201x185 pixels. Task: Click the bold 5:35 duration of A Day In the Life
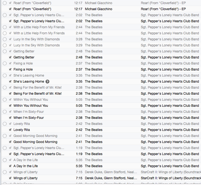point(79,166)
